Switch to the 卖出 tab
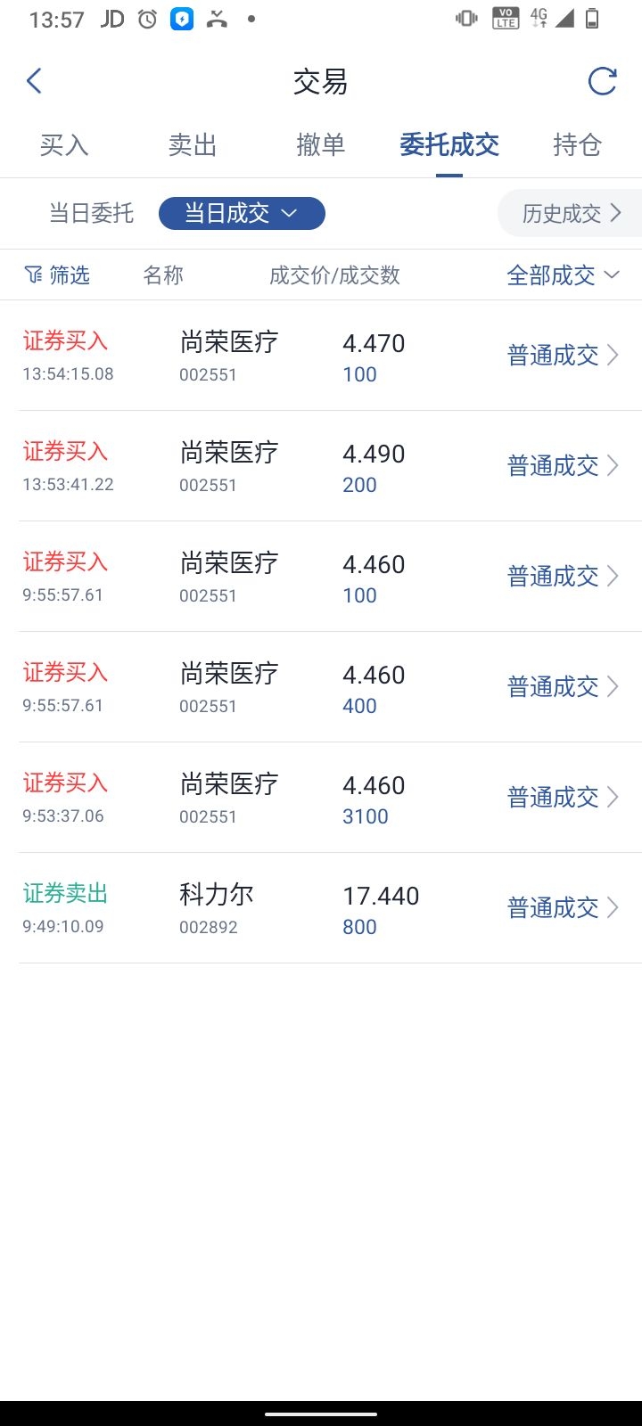 pos(193,144)
